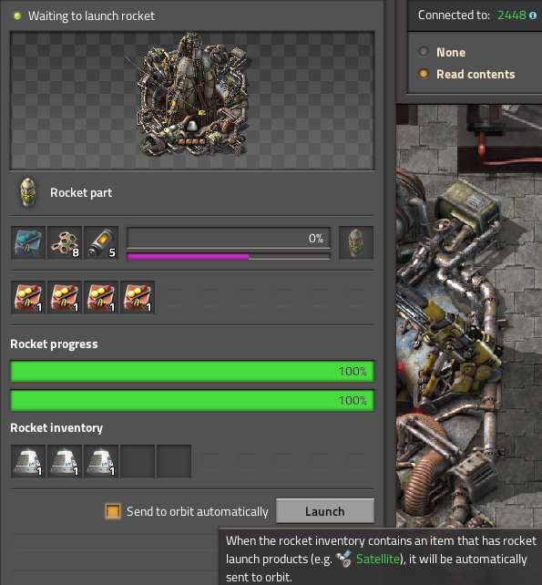Click the Rocket progress heading
542x585 pixels.
[x=54, y=344]
